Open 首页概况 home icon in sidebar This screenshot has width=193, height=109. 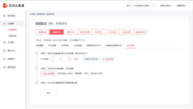4,16
